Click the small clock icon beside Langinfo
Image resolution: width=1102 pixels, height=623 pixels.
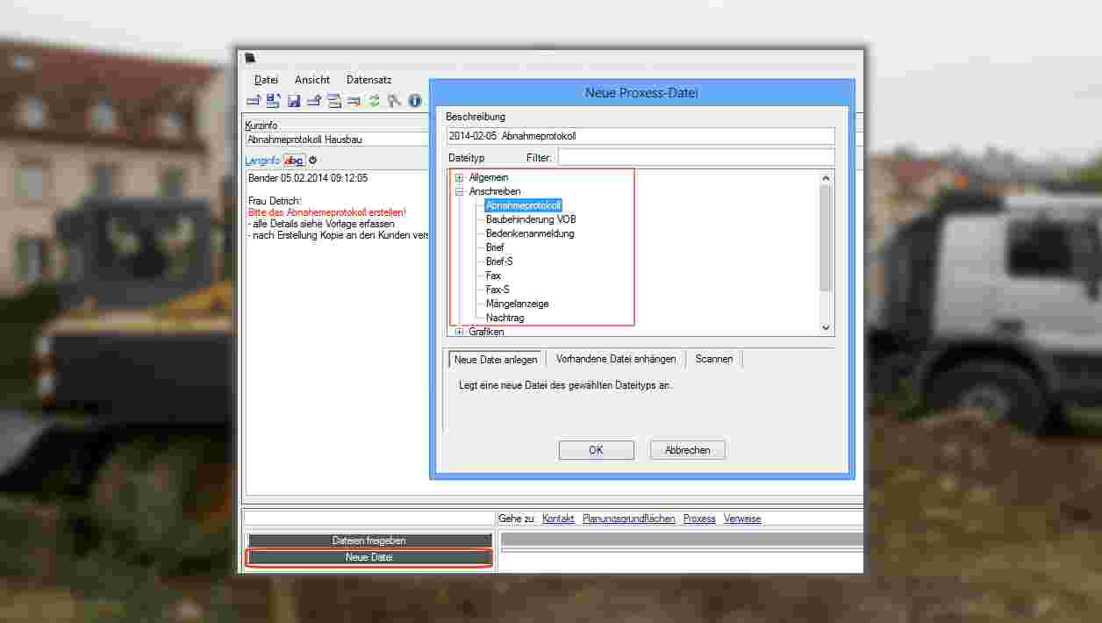[x=313, y=161]
